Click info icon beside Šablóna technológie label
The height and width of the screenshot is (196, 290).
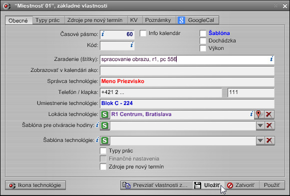pos(97,140)
